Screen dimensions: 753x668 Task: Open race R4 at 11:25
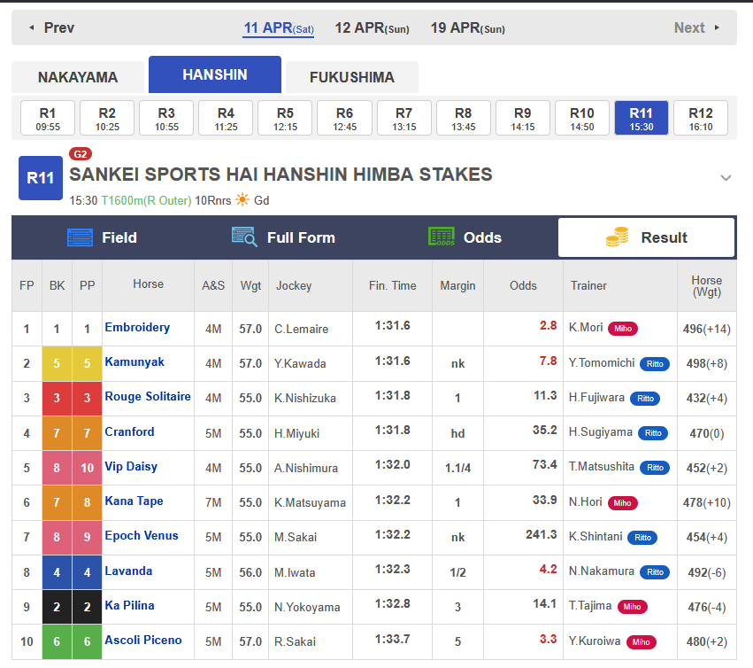tap(226, 119)
